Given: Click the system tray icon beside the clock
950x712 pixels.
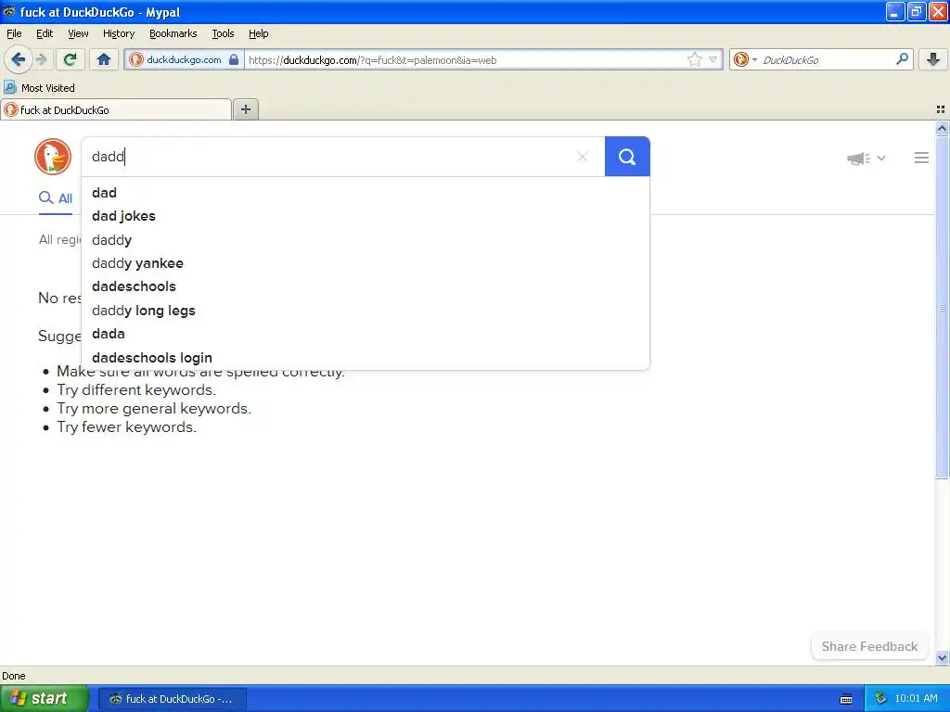Looking at the screenshot, I should coord(881,699).
